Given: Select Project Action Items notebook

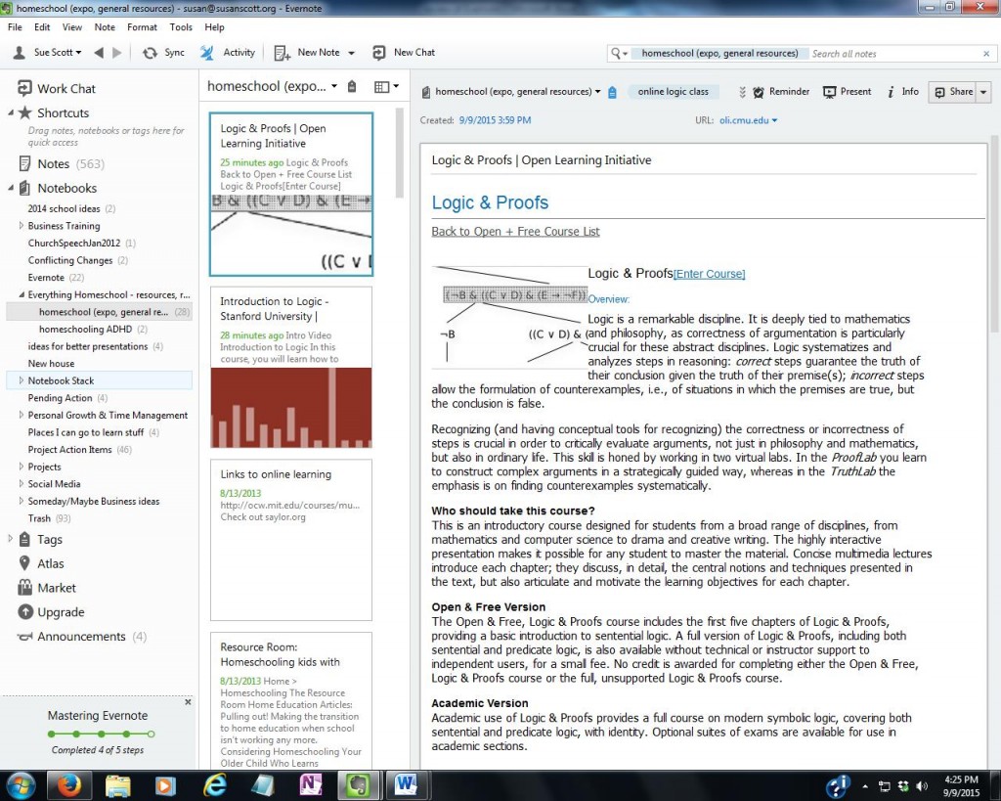Looking at the screenshot, I should [x=80, y=449].
